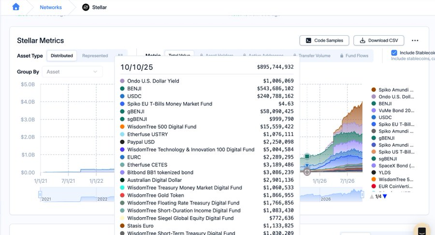Go to next legend page arrow

tap(385, 196)
